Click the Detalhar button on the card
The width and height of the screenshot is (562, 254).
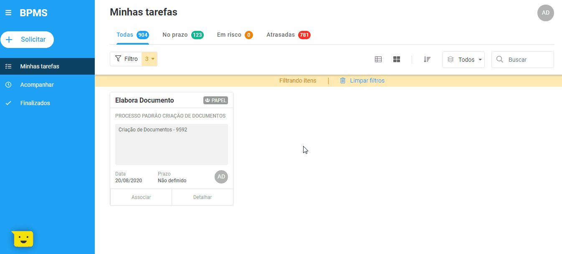203,197
